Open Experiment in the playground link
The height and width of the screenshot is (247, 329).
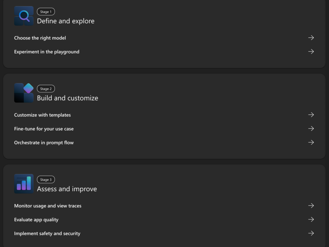pyautogui.click(x=47, y=52)
